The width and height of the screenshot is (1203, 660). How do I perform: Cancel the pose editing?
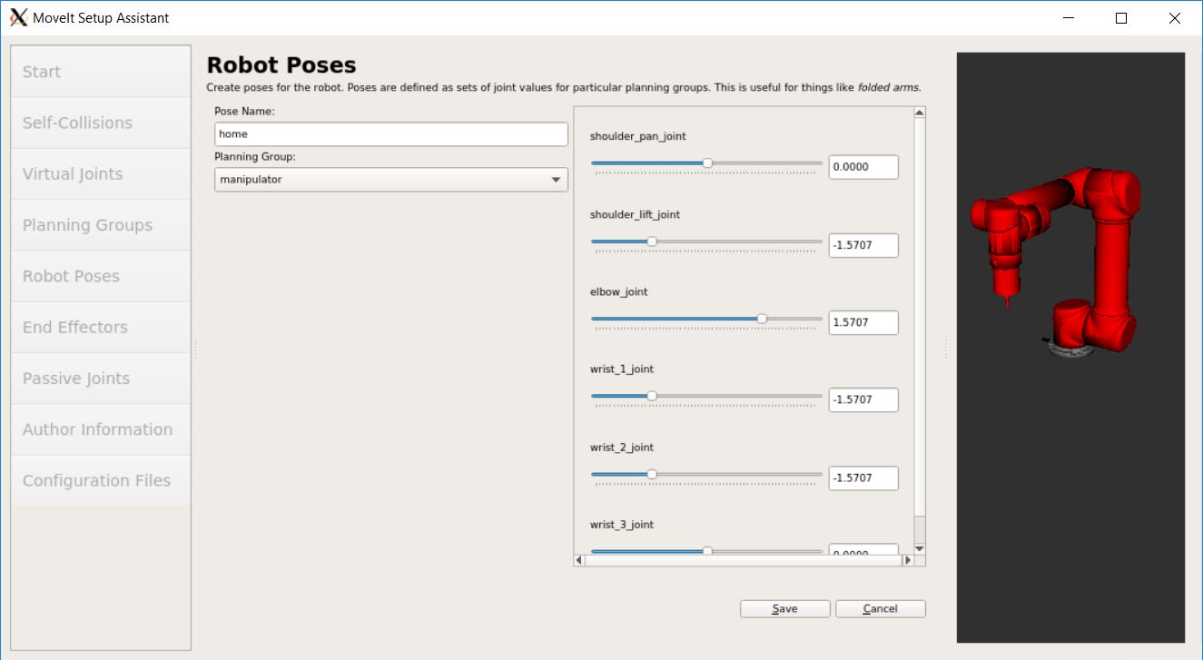tap(879, 608)
